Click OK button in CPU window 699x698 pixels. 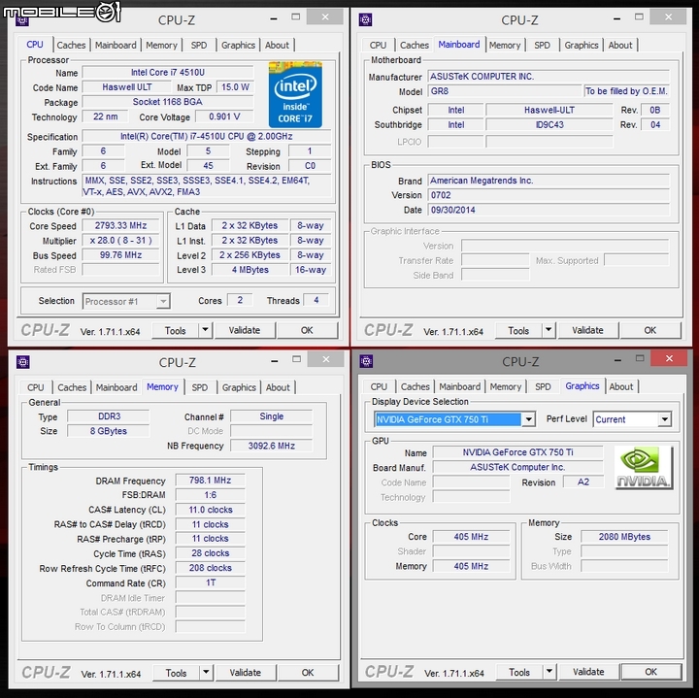[x=307, y=330]
